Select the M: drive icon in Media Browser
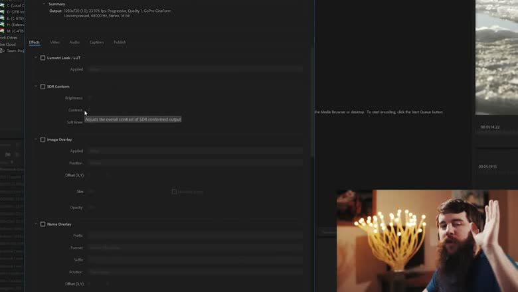This screenshot has height=292, width=518. tap(2, 31)
